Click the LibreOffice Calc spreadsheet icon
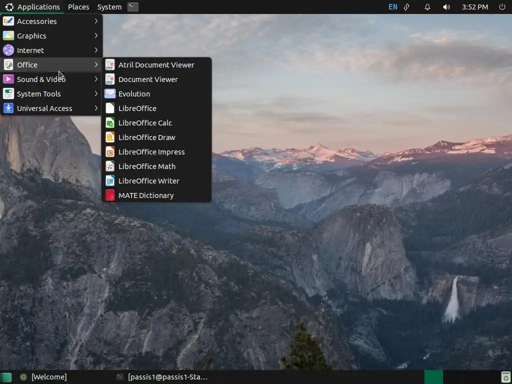 pos(110,123)
